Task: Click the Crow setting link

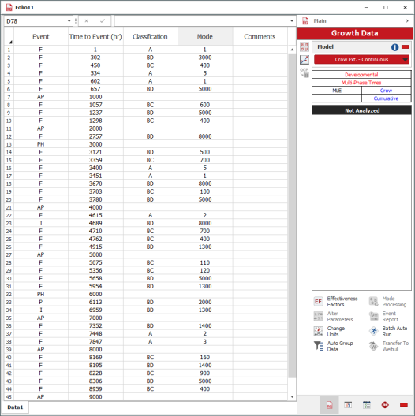Action: click(x=386, y=91)
